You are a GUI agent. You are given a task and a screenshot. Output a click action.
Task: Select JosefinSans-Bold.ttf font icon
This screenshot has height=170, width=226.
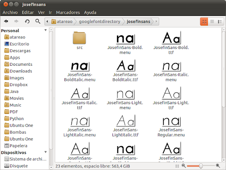(x=171, y=38)
